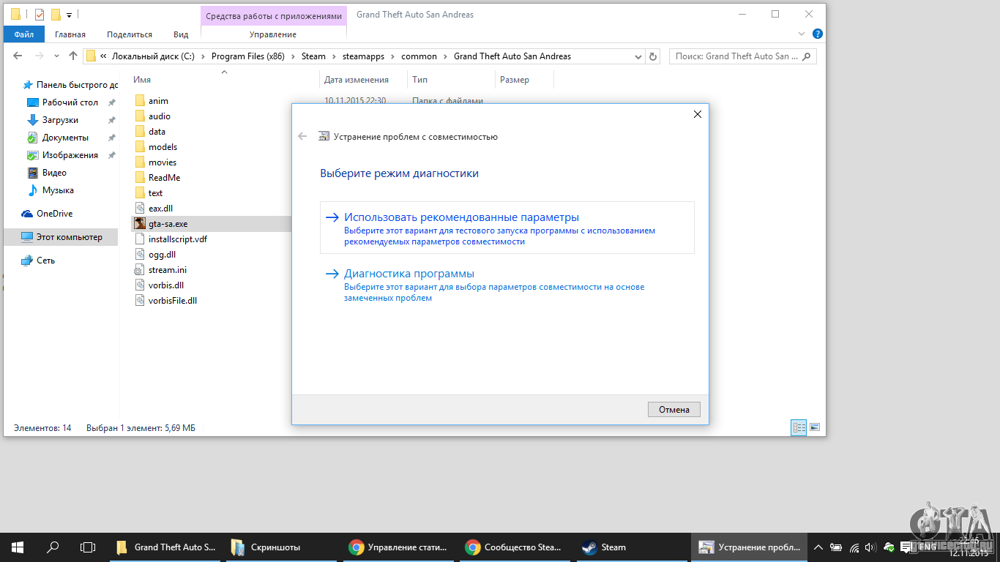This screenshot has height=562, width=1000.
Task: Expand address bar history dropdown
Action: 637,56
